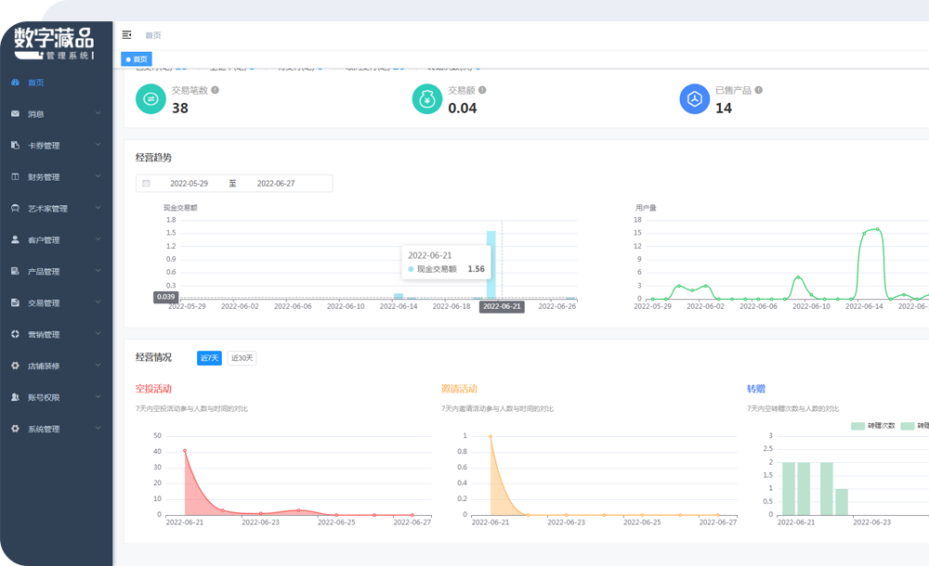This screenshot has height=566, width=929.
Task: Click the 卡券管理 sidebar icon
Action: pyautogui.click(x=16, y=145)
